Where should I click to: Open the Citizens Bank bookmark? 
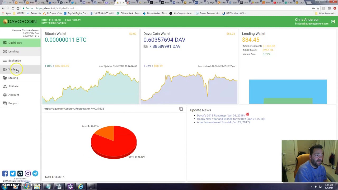point(128,13)
